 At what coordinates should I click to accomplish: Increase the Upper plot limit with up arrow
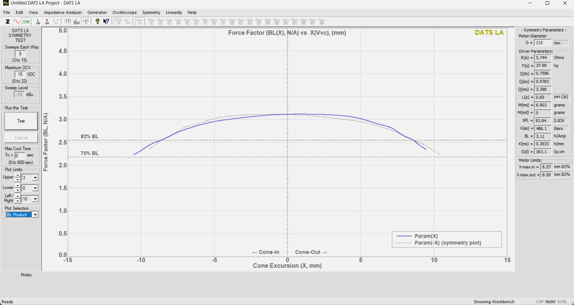18,175
